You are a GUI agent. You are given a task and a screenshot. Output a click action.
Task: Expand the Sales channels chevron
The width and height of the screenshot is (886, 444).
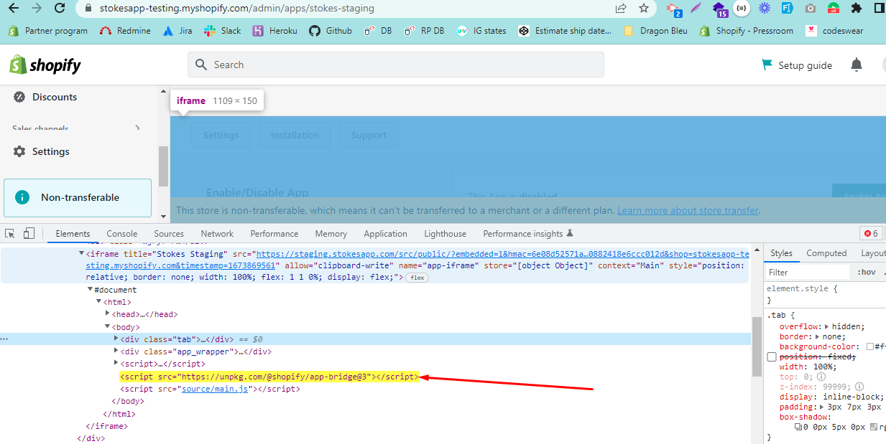[x=137, y=128]
